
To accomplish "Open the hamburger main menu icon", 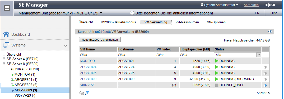I will [7, 8].
